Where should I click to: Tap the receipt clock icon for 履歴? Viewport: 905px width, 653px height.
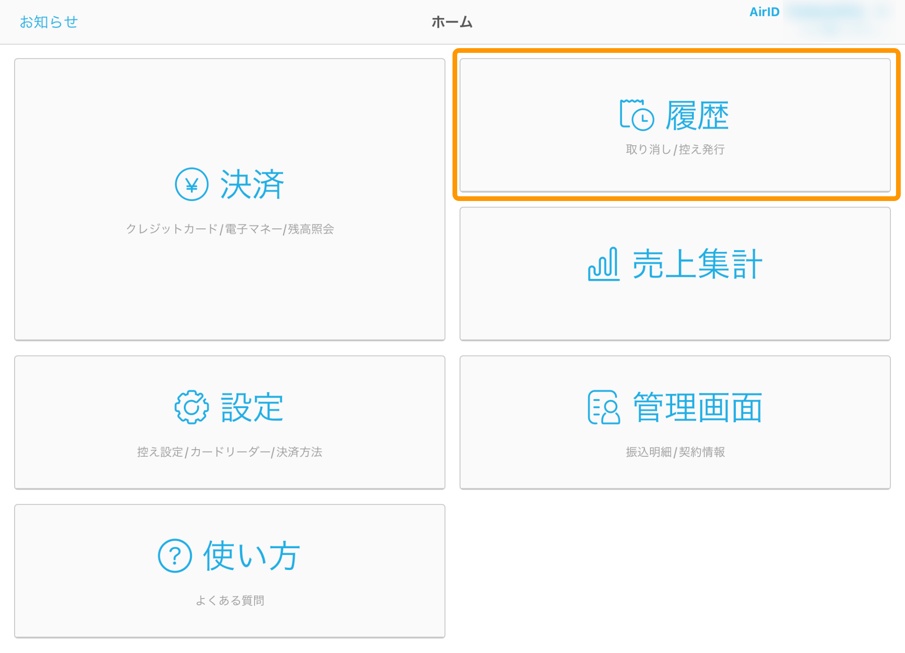coord(637,115)
